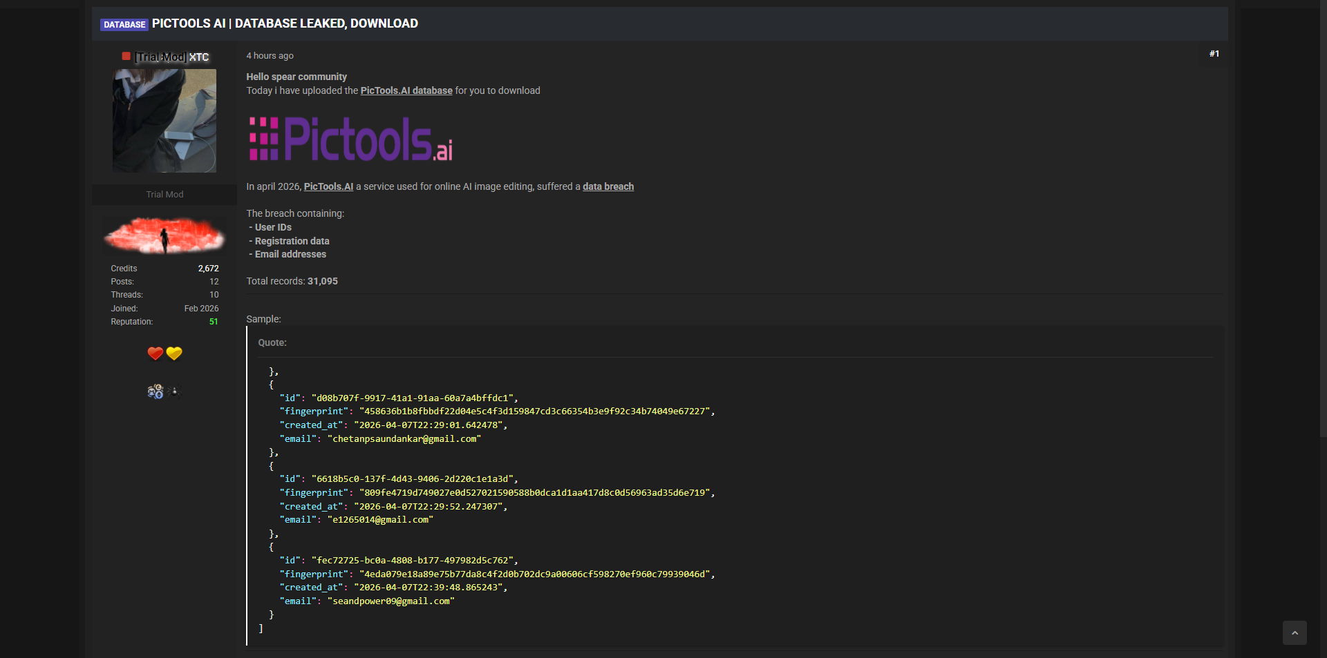Click the red offline status indicator
The image size is (1327, 658).
pos(126,57)
